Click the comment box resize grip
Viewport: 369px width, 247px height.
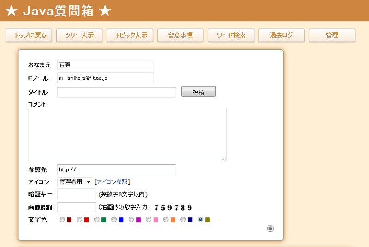pos(224,158)
